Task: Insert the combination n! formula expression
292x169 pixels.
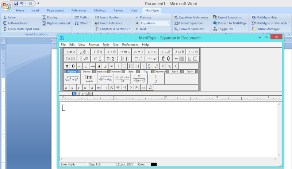Action: (139, 79)
